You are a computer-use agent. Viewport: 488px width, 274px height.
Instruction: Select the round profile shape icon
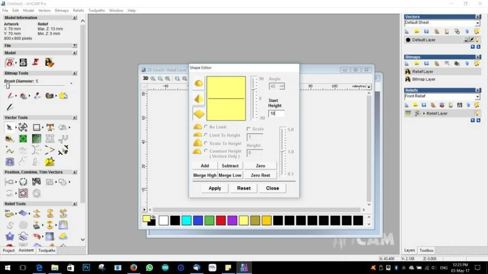(x=198, y=84)
